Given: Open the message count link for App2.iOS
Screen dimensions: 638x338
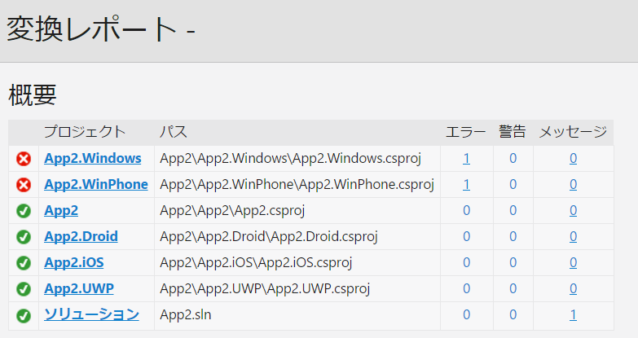Looking at the screenshot, I should pyautogui.click(x=573, y=262).
